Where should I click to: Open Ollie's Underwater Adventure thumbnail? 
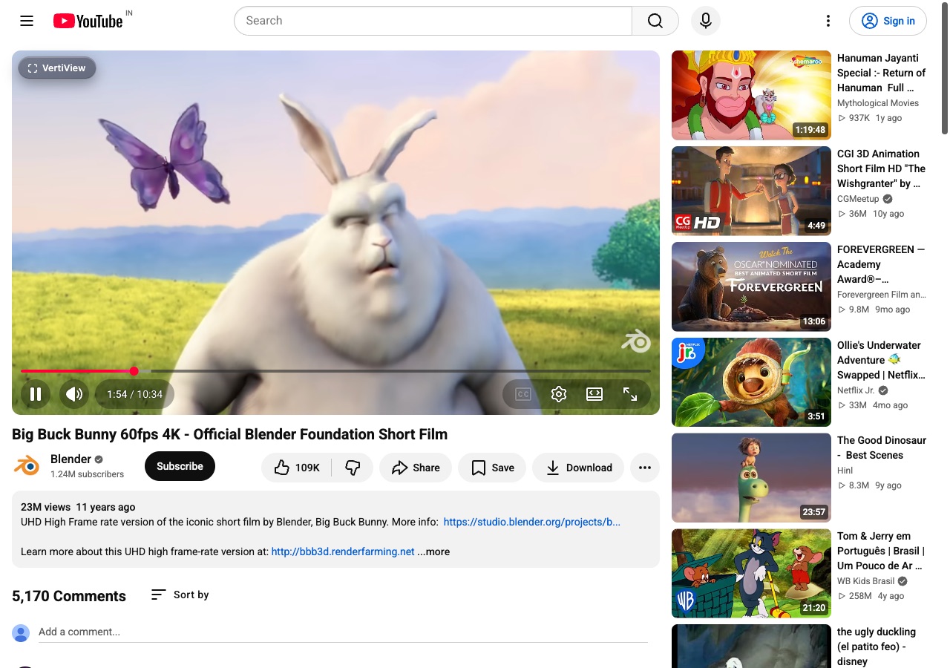(x=751, y=382)
